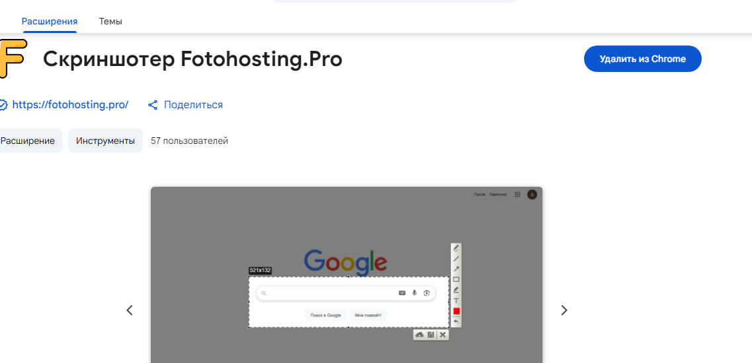Click the share icon beside Поделиться
The width and height of the screenshot is (752, 363).
click(153, 105)
